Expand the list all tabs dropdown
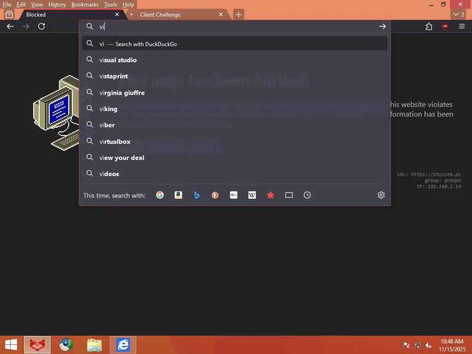Screen dimensions: 472x354 tap(459, 14)
